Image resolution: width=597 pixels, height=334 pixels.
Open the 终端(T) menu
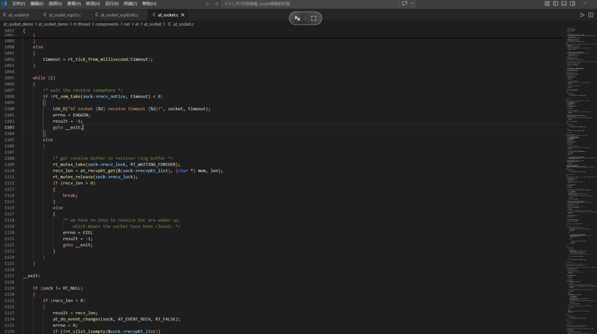130,3
